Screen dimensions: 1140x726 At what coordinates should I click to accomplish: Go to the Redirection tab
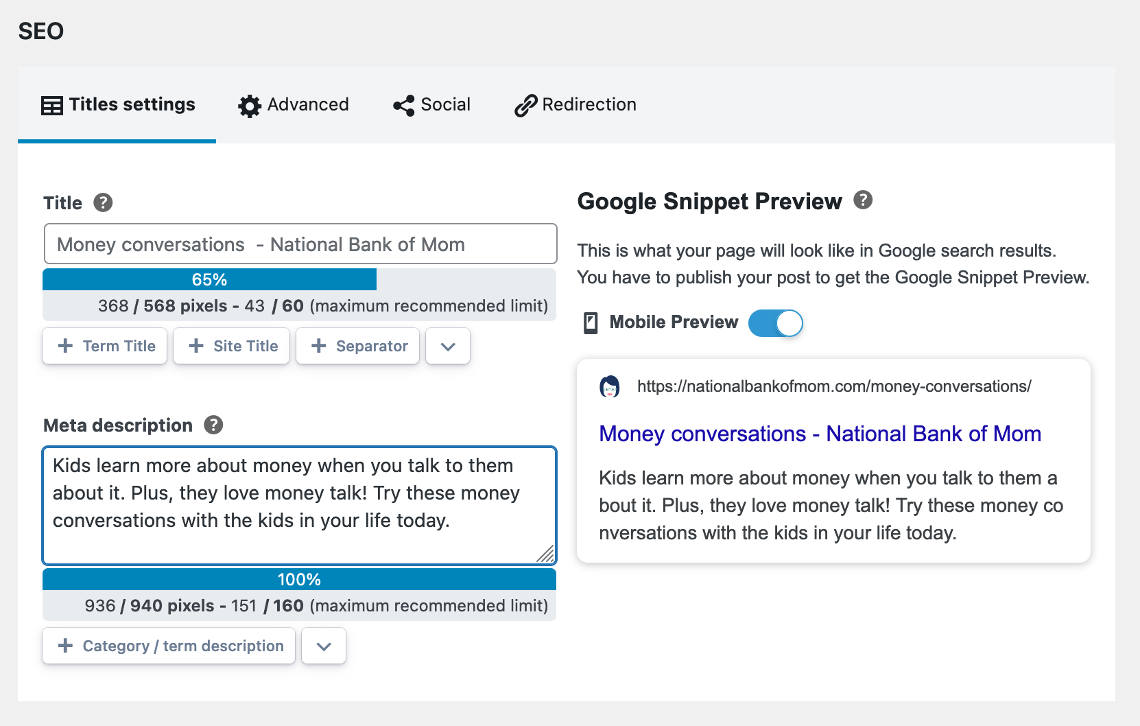coord(575,105)
